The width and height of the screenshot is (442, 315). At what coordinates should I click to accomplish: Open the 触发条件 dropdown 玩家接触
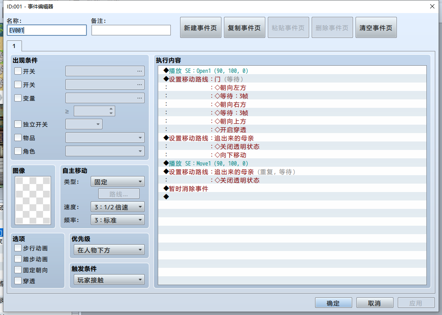pos(109,280)
